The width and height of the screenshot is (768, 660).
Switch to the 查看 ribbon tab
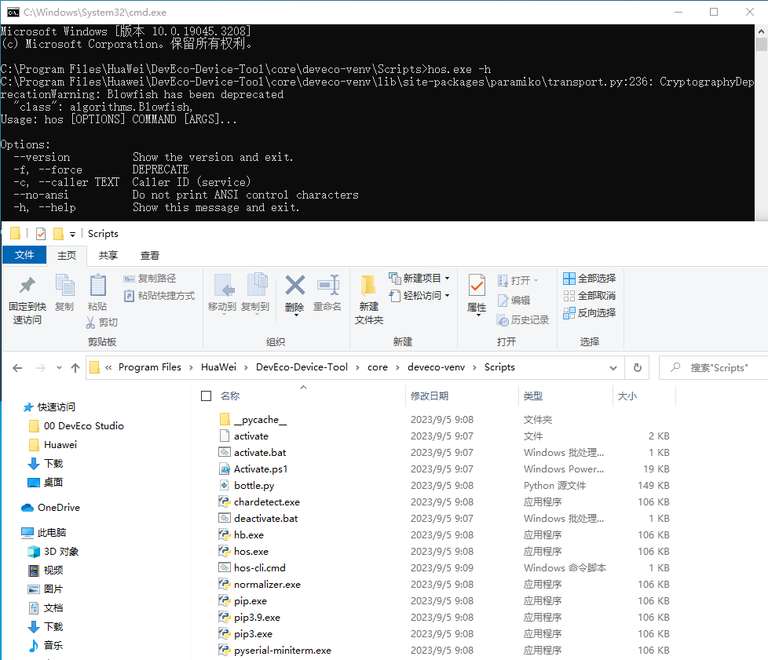149,255
